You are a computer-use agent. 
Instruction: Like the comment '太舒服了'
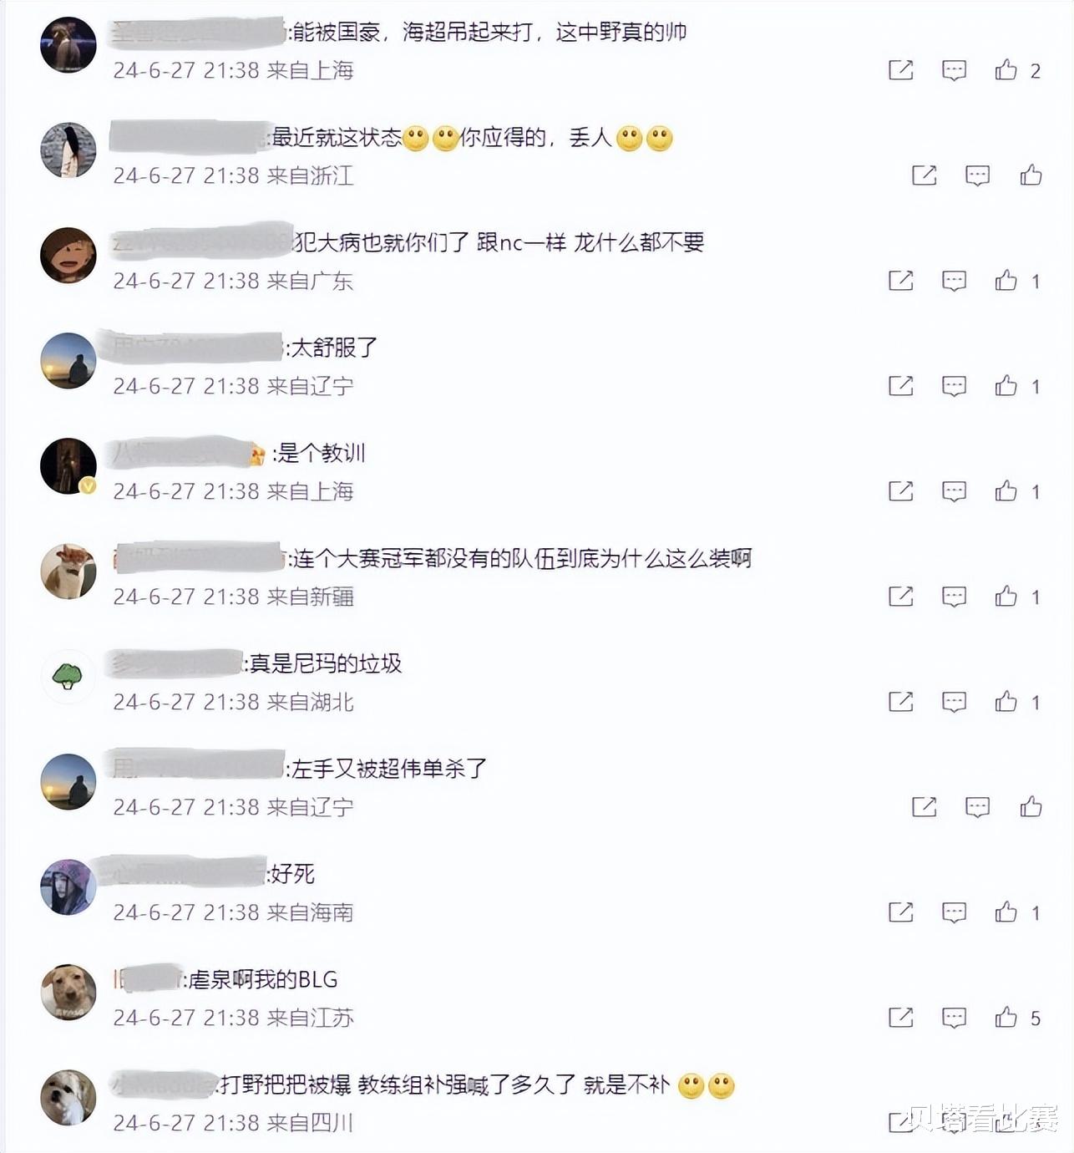1006,386
